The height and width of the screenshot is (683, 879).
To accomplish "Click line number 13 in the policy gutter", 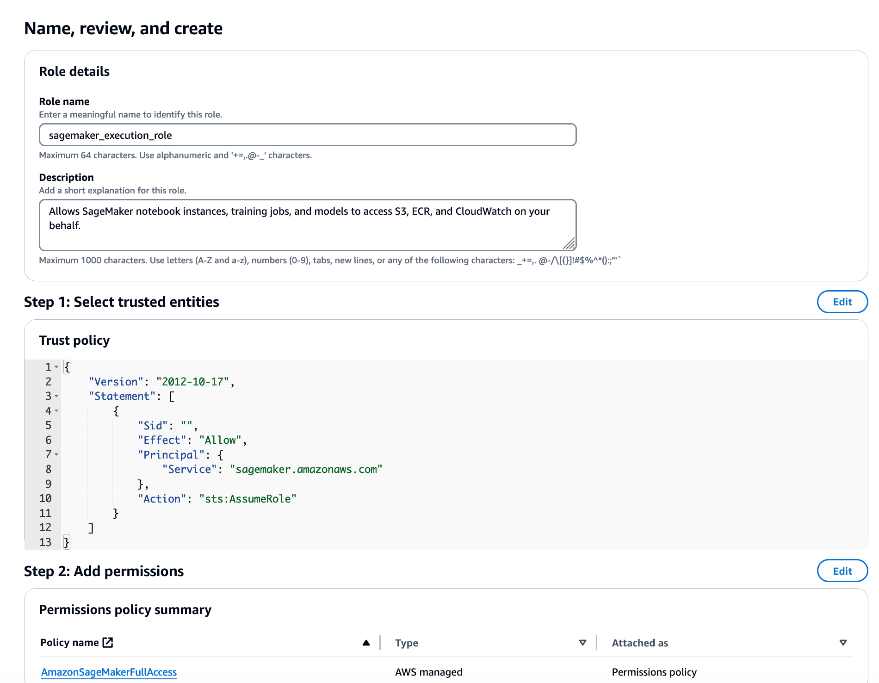I will [45, 542].
